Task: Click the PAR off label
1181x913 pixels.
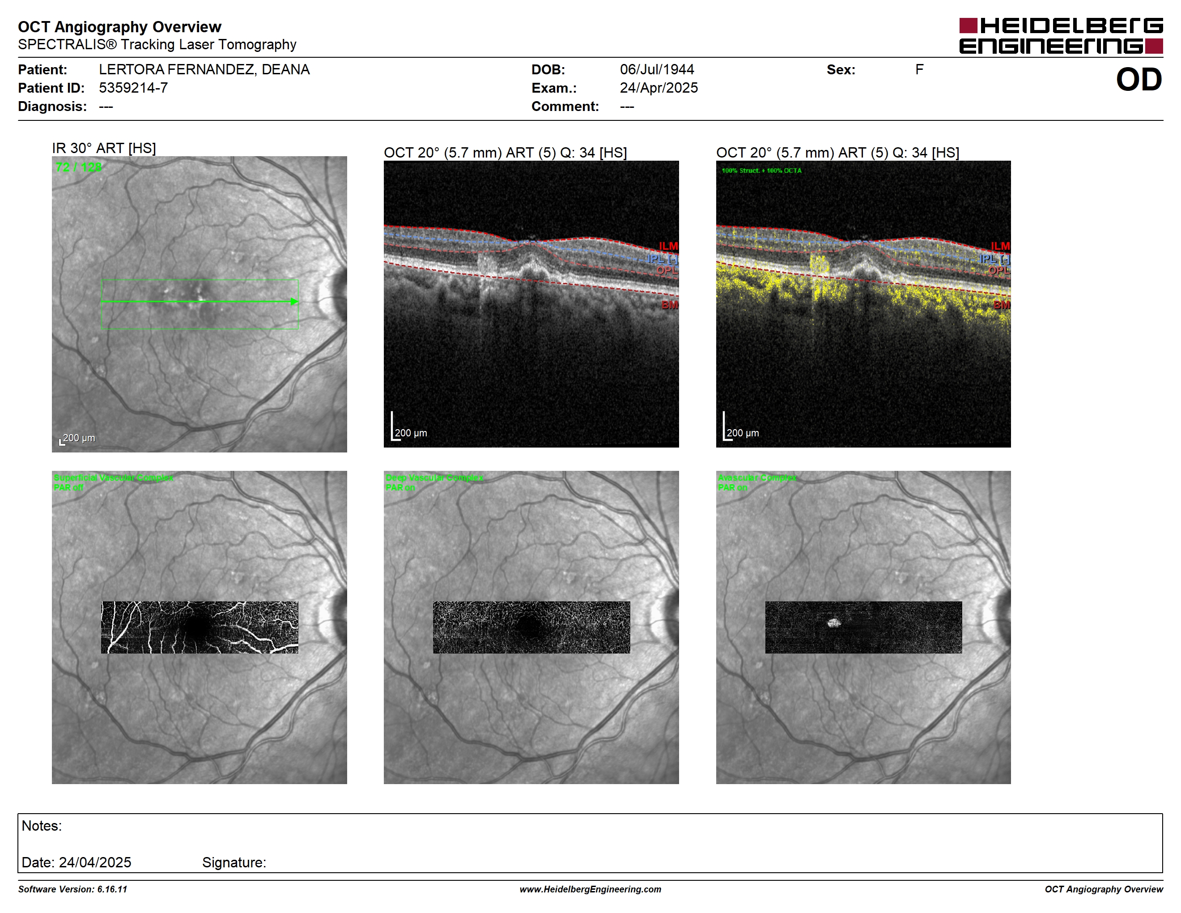Action: pyautogui.click(x=68, y=487)
